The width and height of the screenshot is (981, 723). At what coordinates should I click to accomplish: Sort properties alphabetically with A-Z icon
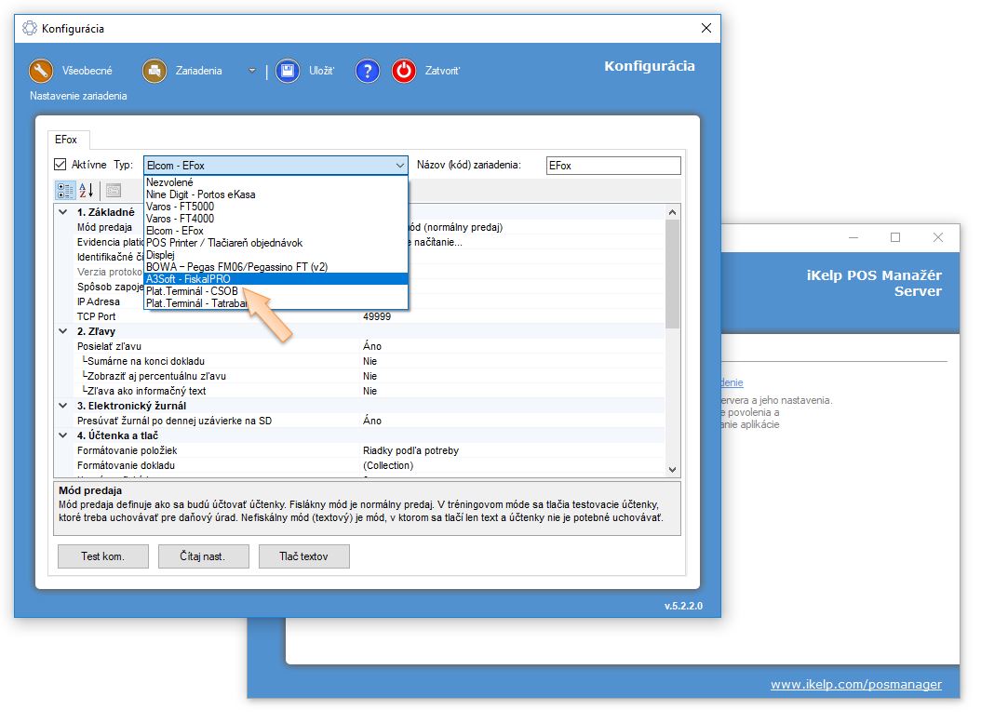86,191
